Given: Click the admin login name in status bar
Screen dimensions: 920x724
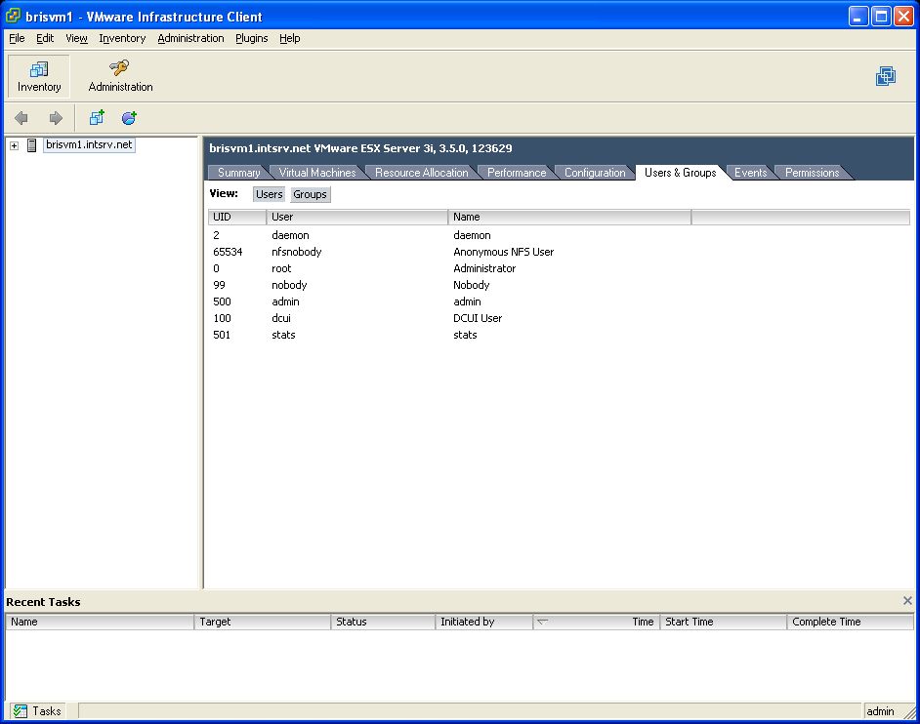Looking at the screenshot, I should (880, 711).
